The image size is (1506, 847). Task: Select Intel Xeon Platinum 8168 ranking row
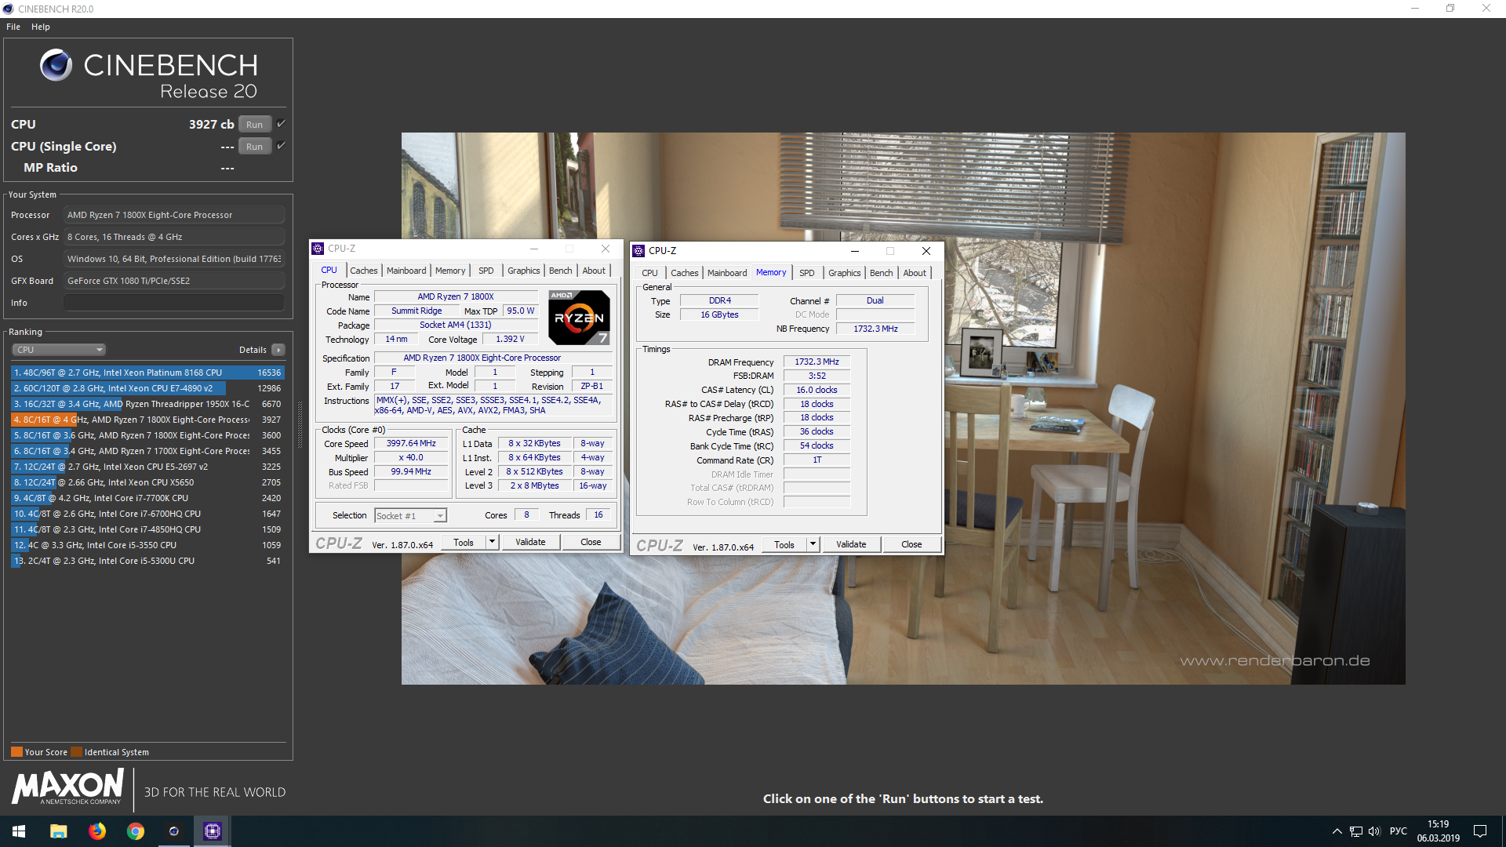pyautogui.click(x=147, y=373)
